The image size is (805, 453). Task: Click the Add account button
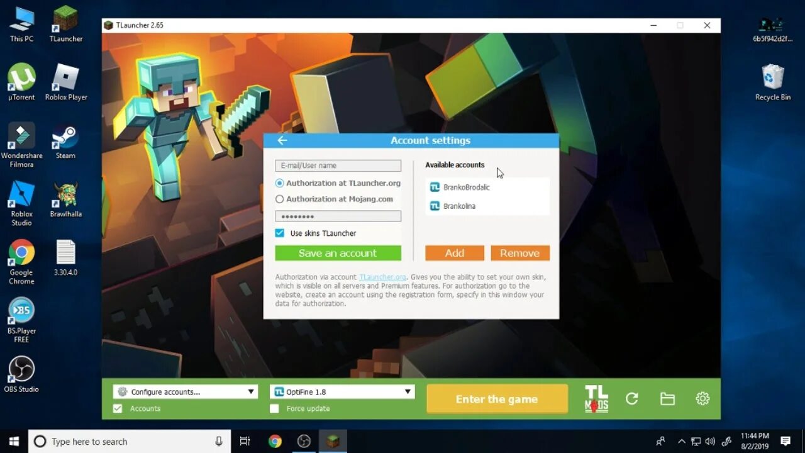coord(455,253)
